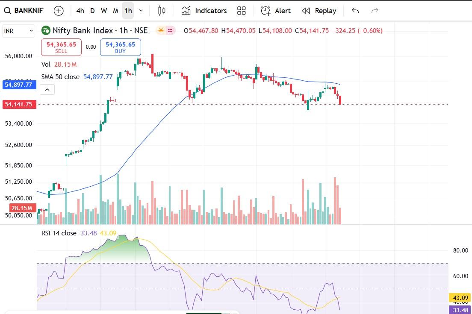472x314 pixels.
Task: Click the yellow 43.09 RSI-MA scale label
Action: pos(460,298)
